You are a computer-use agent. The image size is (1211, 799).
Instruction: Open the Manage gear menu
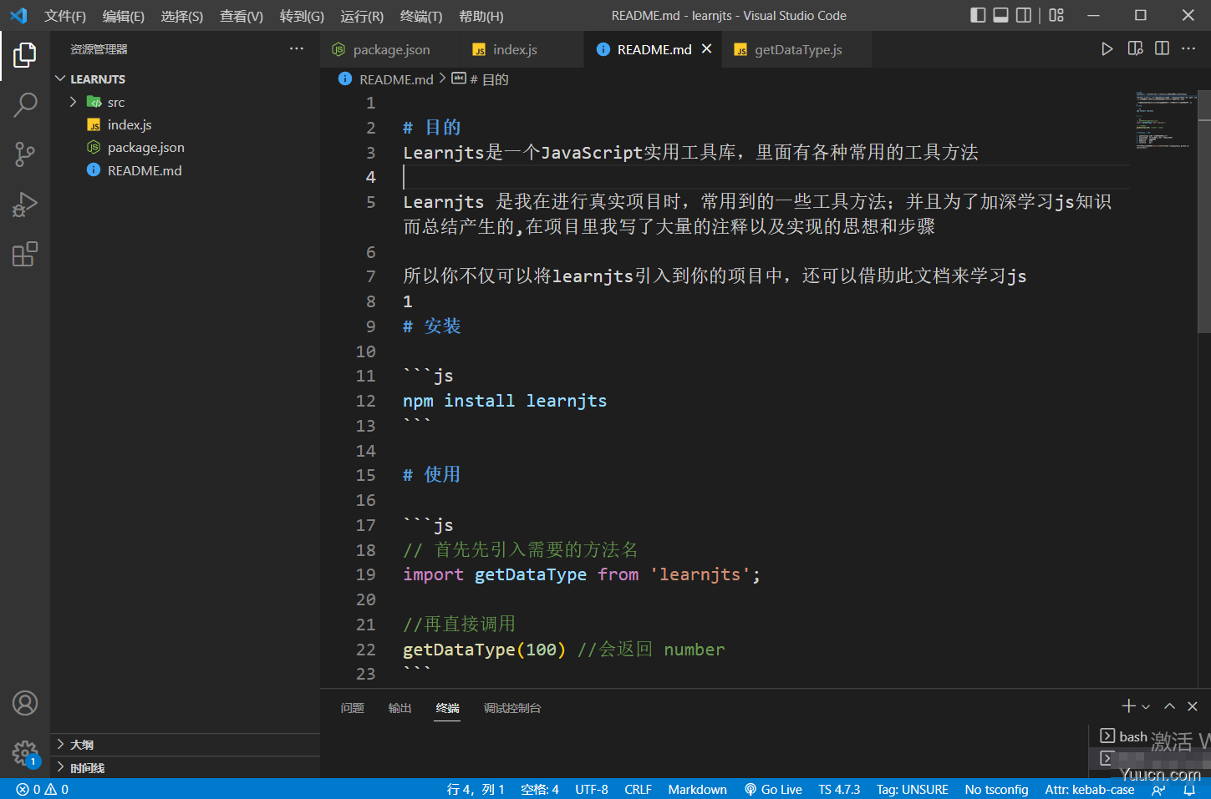25,753
